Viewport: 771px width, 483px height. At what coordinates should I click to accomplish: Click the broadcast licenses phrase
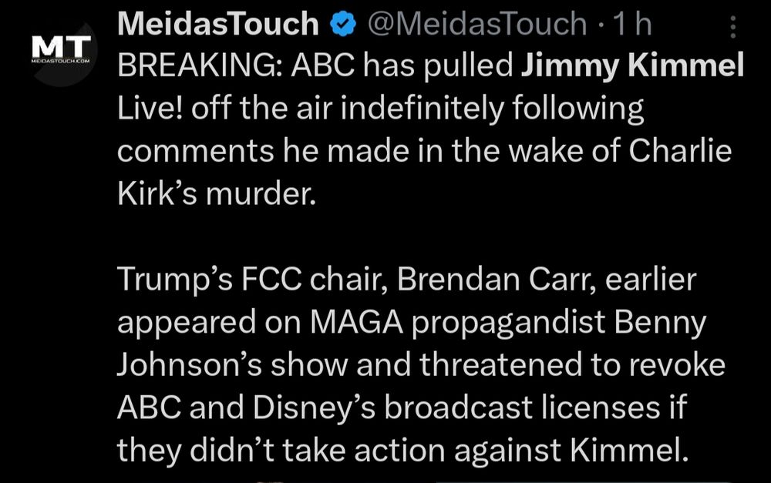click(x=522, y=408)
